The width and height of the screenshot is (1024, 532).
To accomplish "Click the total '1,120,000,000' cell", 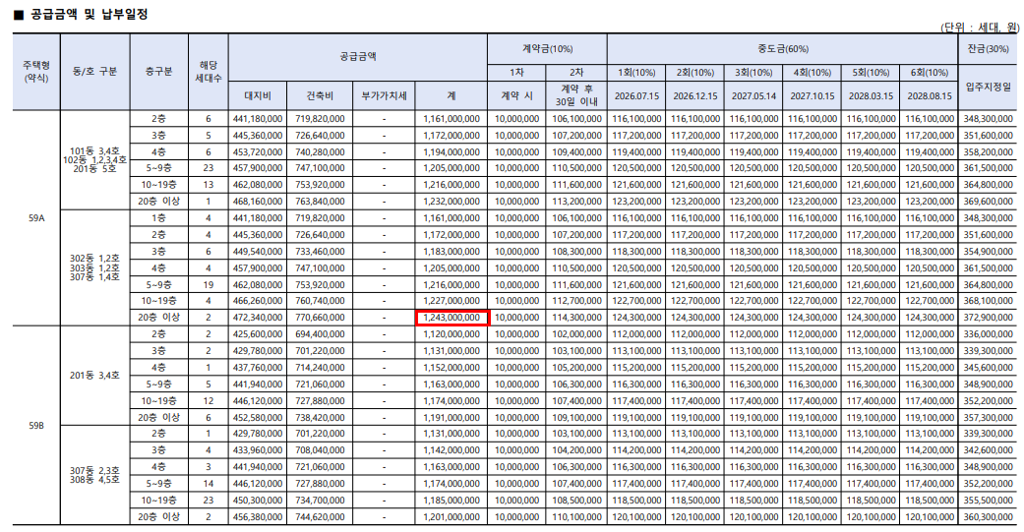I will pyautogui.click(x=452, y=334).
